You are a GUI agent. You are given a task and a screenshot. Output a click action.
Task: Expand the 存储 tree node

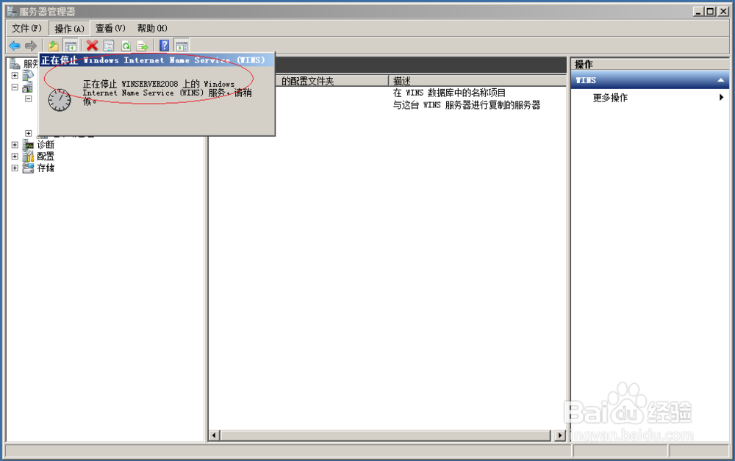(15, 168)
